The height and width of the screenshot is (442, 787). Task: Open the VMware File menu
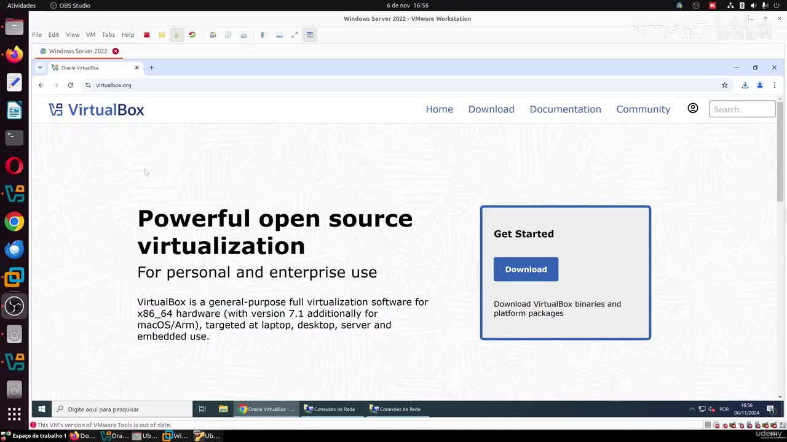tap(37, 35)
